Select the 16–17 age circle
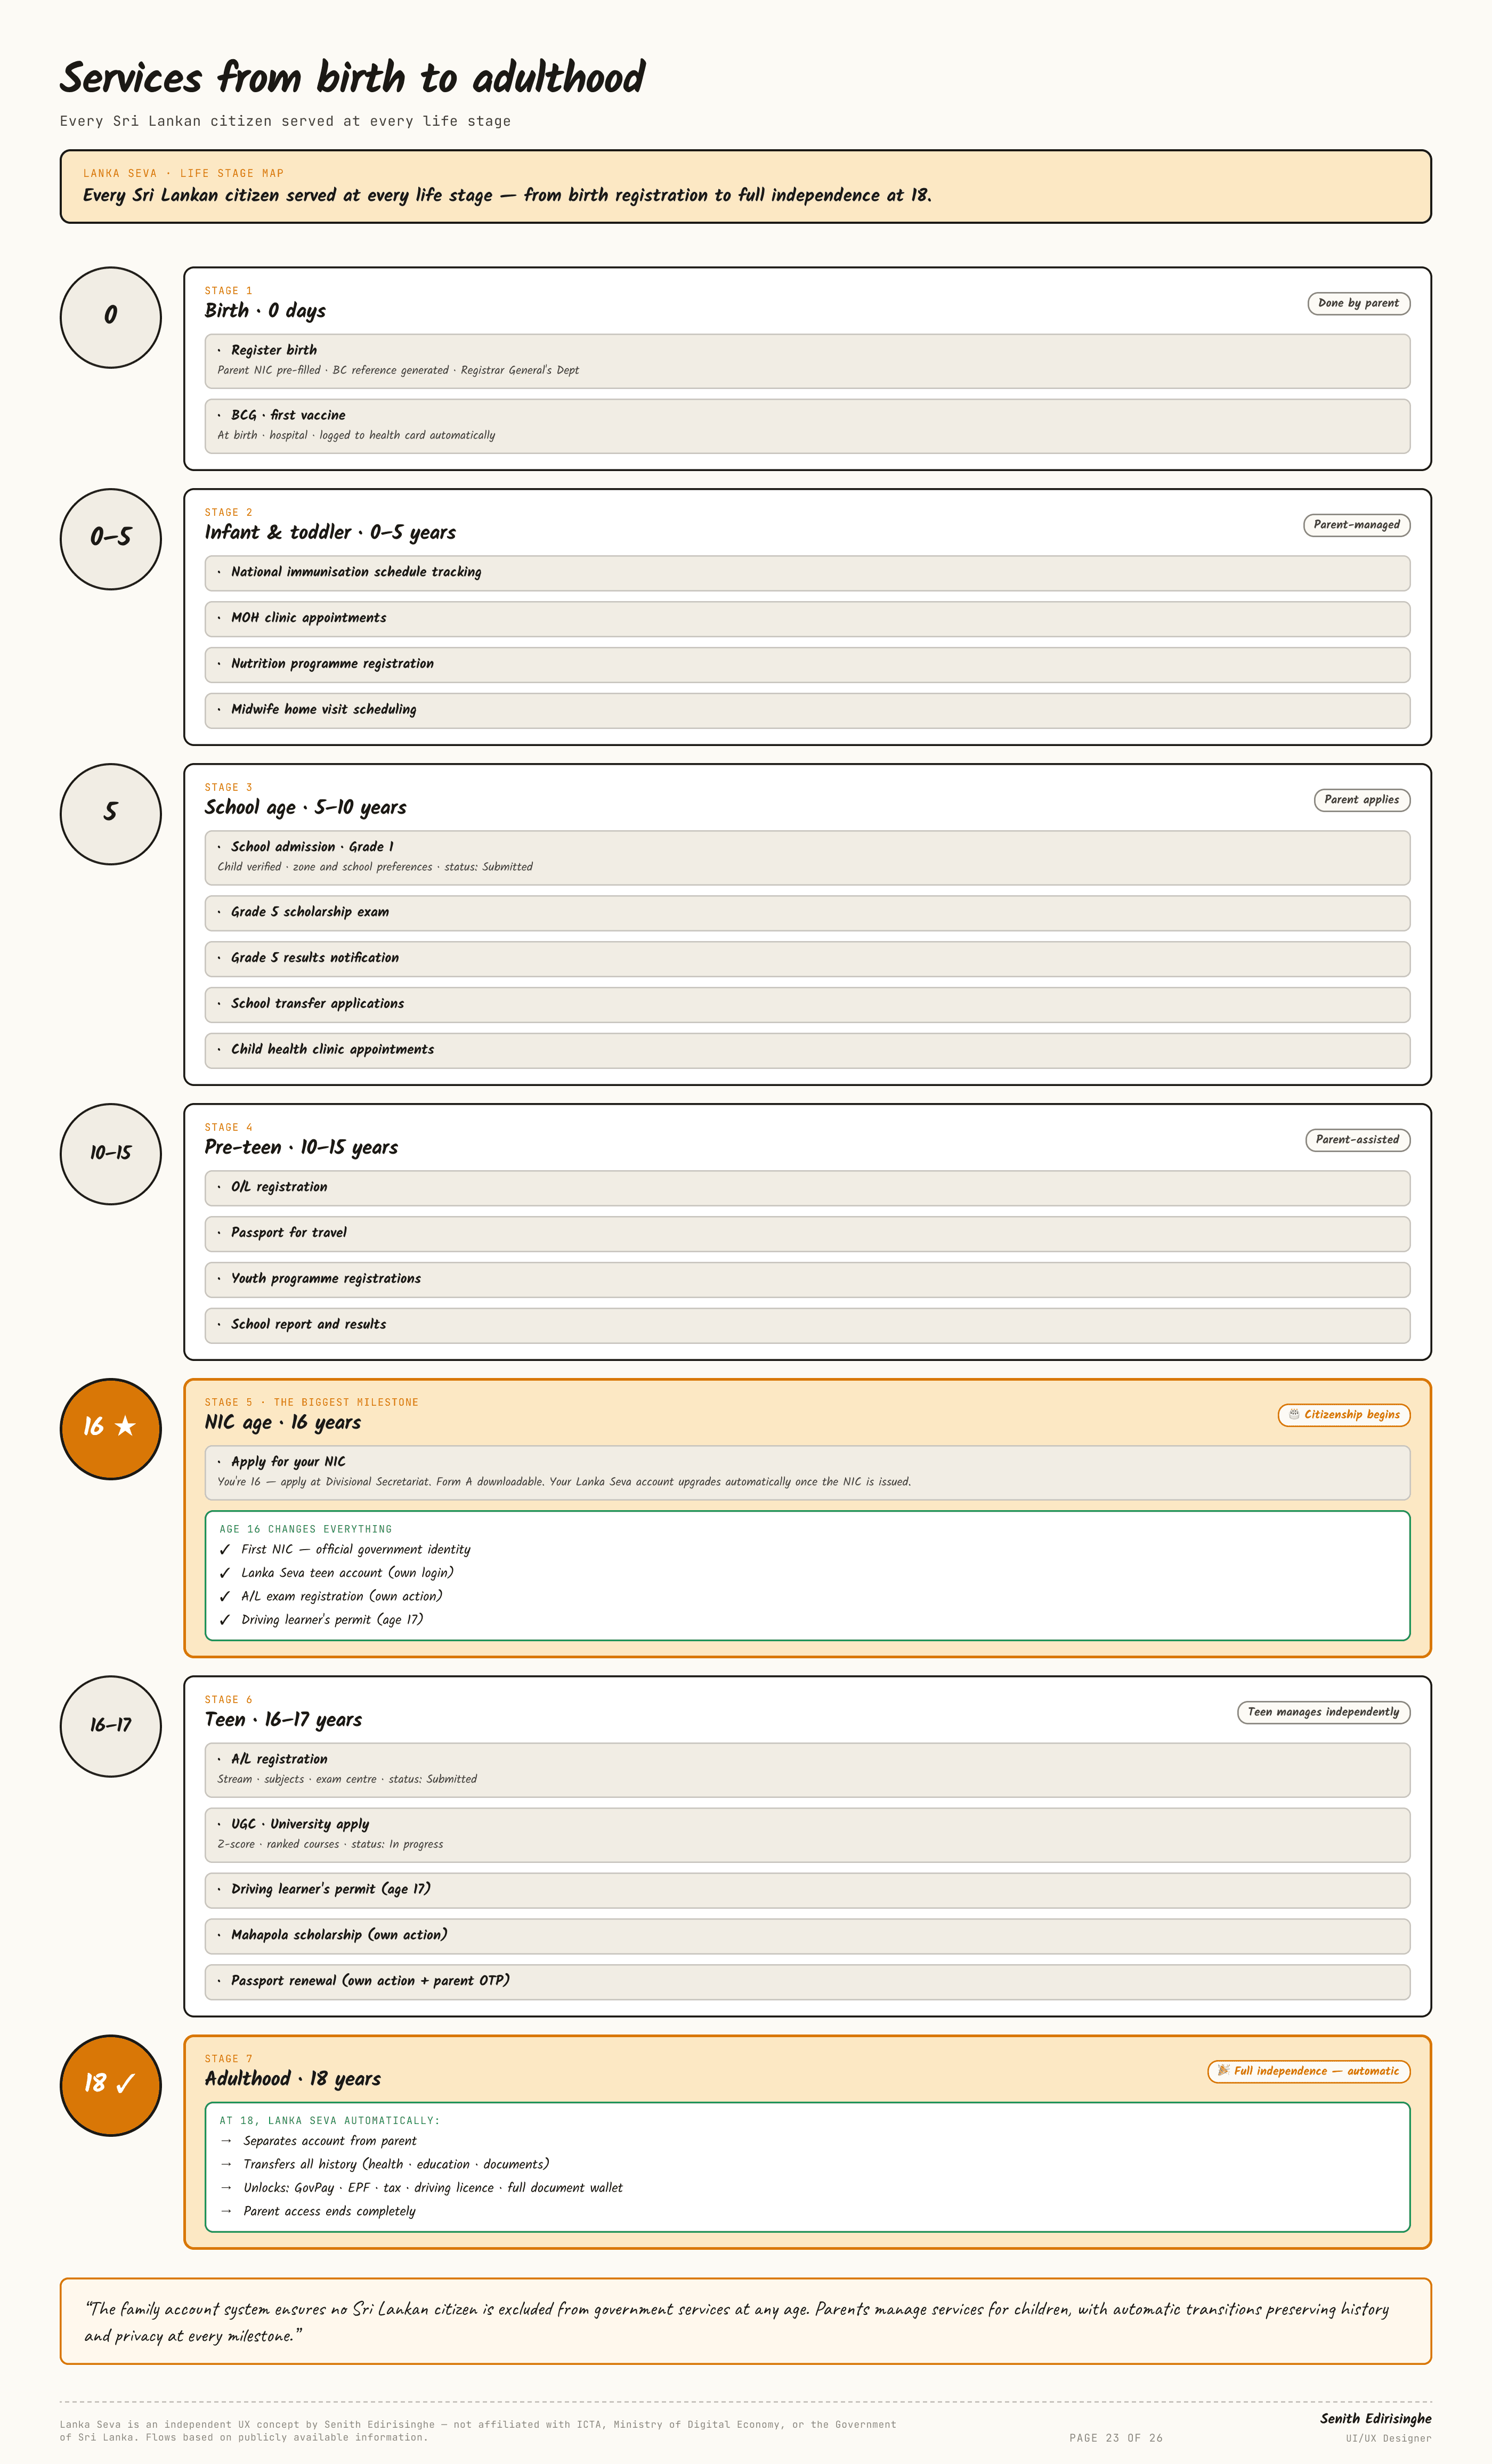1492x2464 pixels. tap(110, 1726)
